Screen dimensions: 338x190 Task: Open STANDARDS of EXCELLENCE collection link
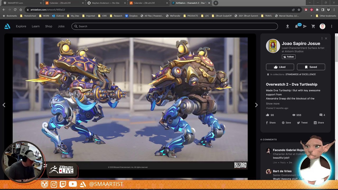tap(301, 74)
